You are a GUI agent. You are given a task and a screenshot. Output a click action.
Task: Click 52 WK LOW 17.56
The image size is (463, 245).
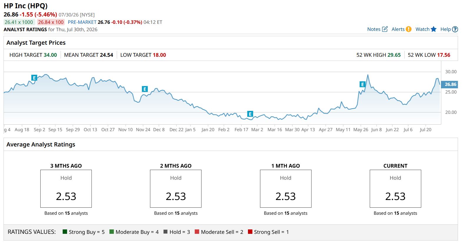click(x=429, y=55)
